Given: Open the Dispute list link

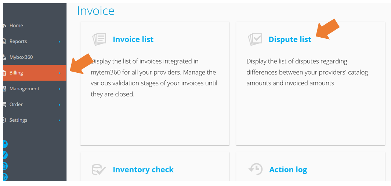Looking at the screenshot, I should [x=290, y=39].
